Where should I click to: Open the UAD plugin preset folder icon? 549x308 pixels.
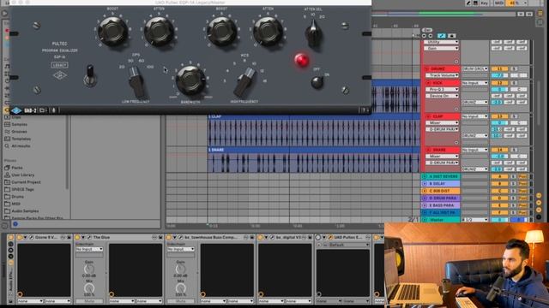(42, 110)
